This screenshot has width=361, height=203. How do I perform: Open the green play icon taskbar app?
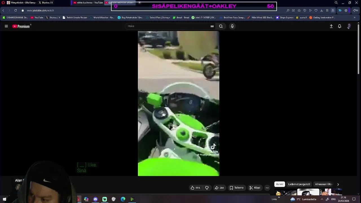pos(132,199)
